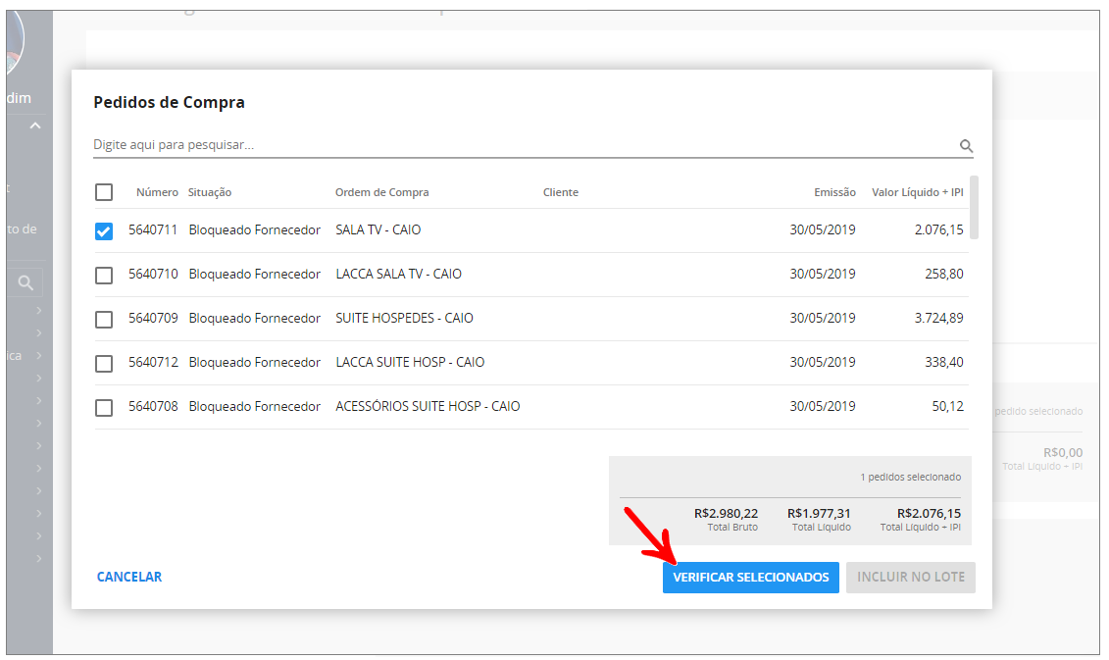The image size is (1109, 660).
Task: Click the Valor Líquido + IPI header
Action: click(917, 192)
